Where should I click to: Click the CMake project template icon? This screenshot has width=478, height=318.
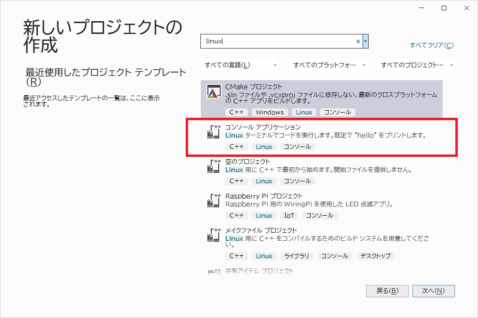[x=214, y=91]
